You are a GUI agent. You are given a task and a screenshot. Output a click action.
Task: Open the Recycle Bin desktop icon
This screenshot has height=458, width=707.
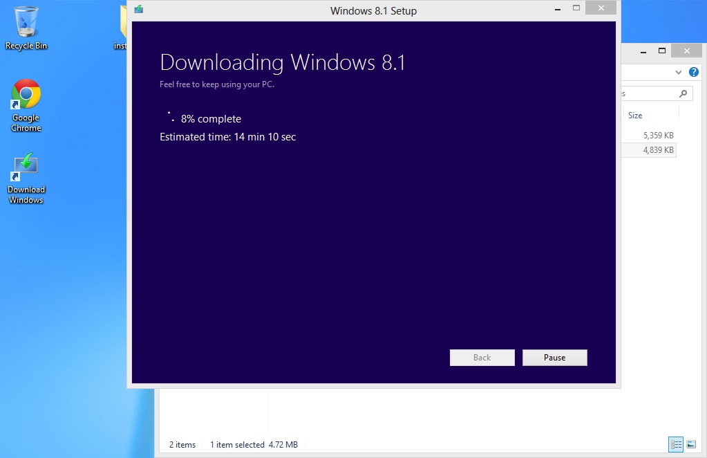coord(26,28)
